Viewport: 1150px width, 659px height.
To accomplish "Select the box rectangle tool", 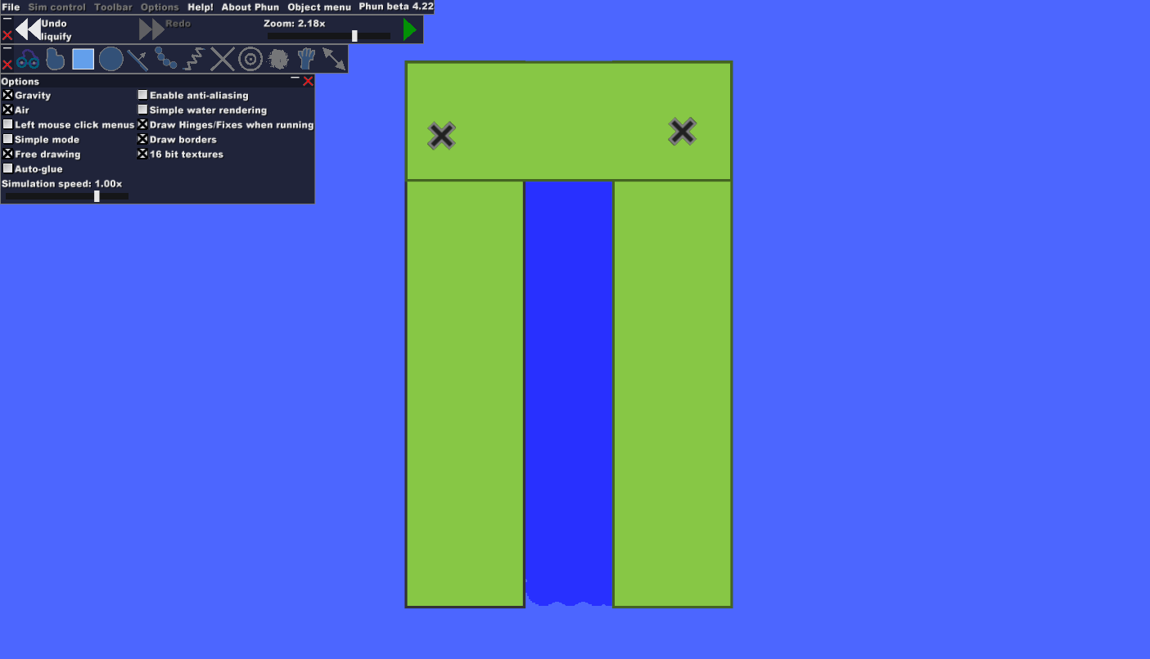I will pos(83,59).
